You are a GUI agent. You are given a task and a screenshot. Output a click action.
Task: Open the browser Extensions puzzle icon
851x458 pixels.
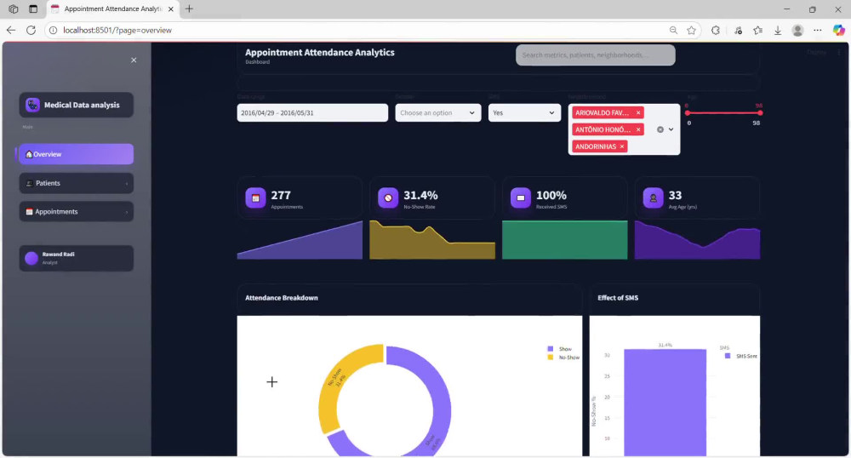(x=716, y=31)
